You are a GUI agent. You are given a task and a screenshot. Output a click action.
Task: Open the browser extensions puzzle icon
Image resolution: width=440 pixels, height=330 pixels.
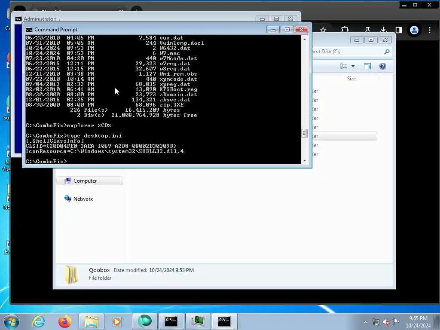(x=345, y=30)
